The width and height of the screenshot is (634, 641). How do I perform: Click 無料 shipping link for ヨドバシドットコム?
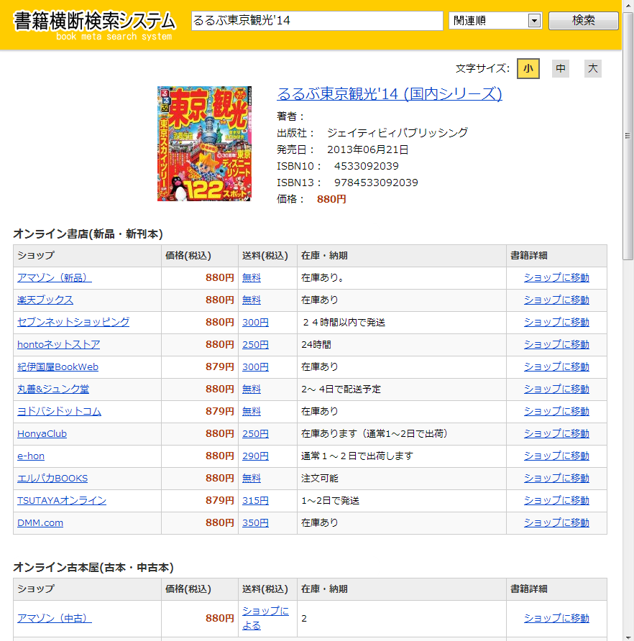tap(252, 411)
